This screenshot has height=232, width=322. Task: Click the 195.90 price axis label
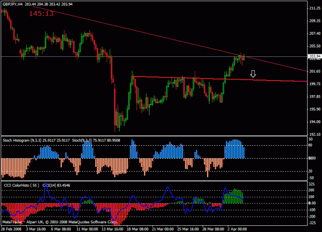(x=315, y=109)
